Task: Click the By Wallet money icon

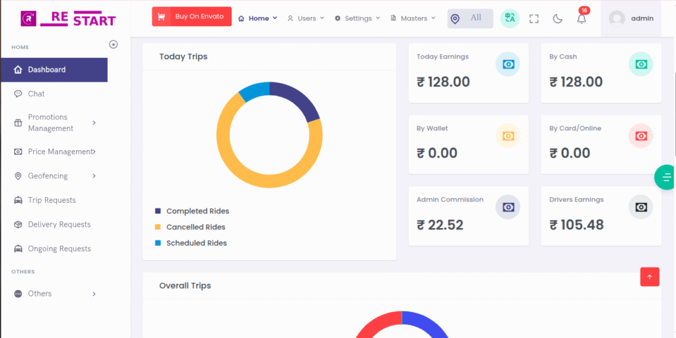Action: click(508, 136)
